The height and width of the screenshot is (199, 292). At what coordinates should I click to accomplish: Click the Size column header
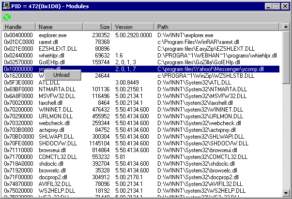coord(98,27)
